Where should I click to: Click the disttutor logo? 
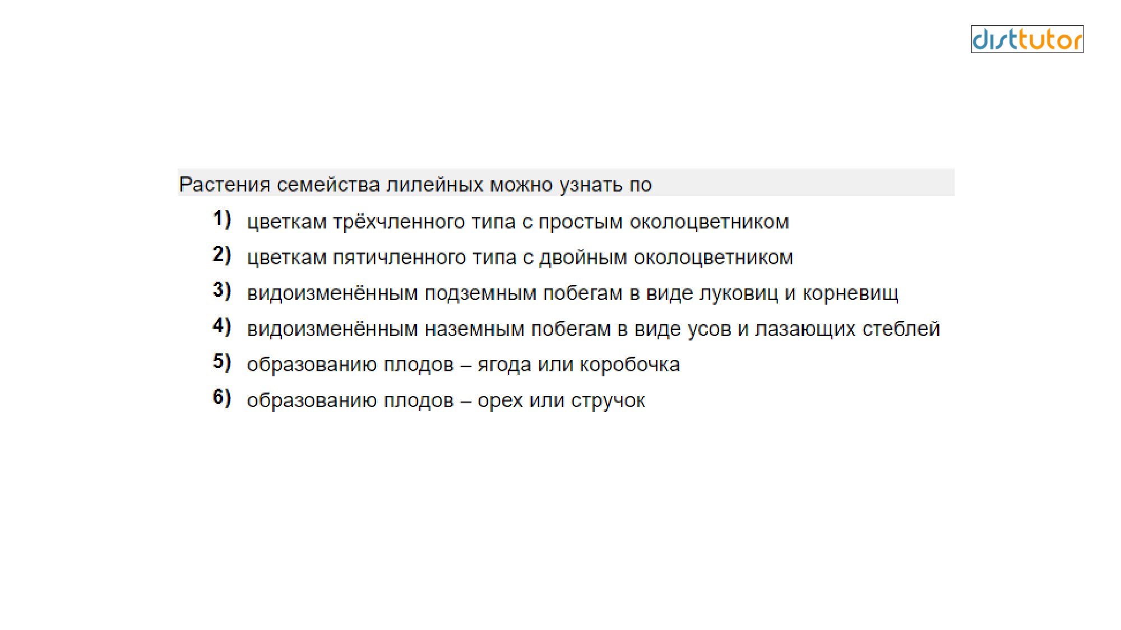(x=1027, y=39)
